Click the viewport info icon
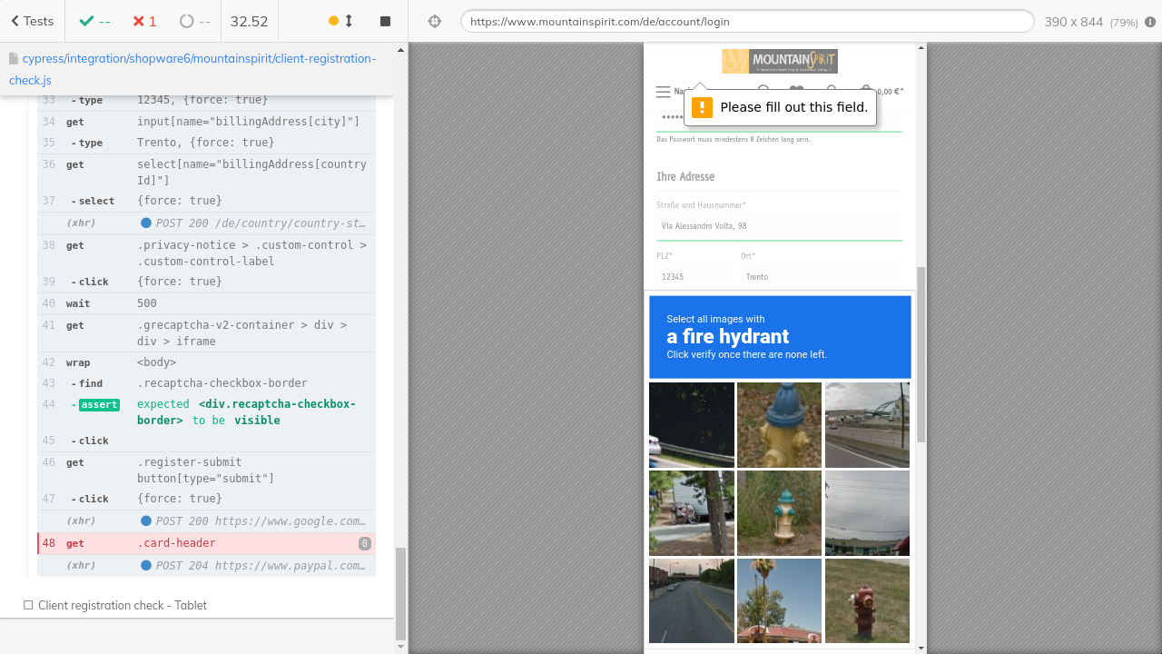1162x654 pixels. (1150, 22)
